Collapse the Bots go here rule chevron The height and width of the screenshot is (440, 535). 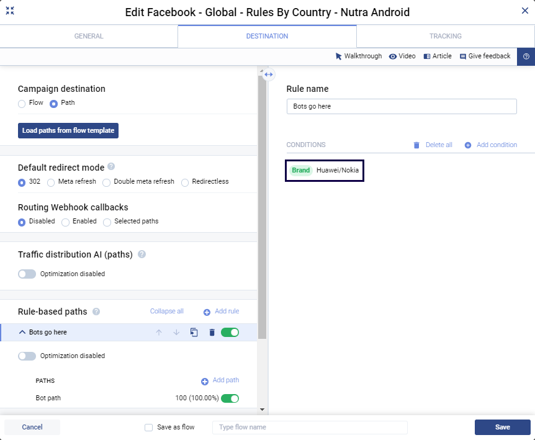coord(22,333)
